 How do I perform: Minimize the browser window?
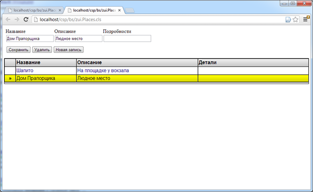[x=284, y=3]
